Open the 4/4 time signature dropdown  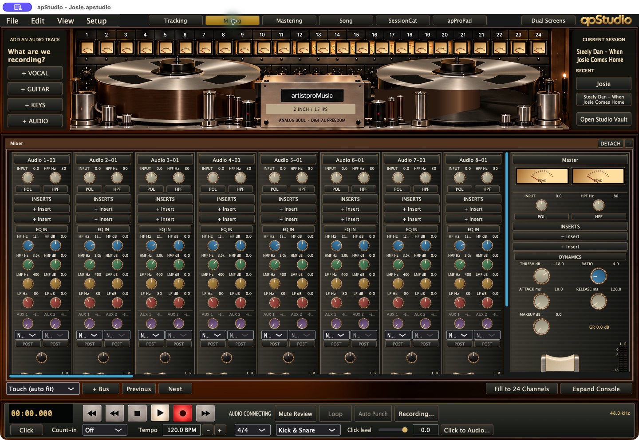tap(252, 430)
